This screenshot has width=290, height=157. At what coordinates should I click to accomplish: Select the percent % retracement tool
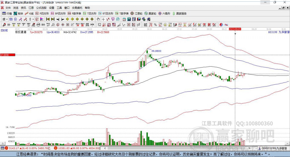pyautogui.click(x=155, y=25)
